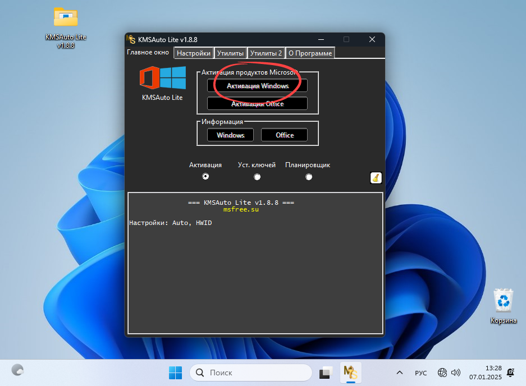Switch to the Настройки tab

pos(193,53)
